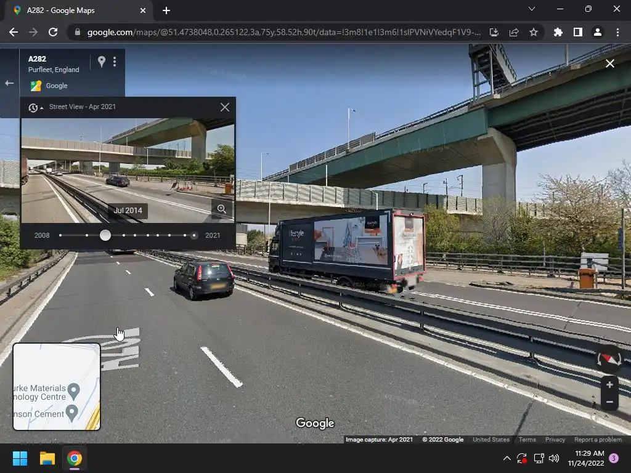Viewport: 631px width, 473px height.
Task: Open Chrome's three-dot menu
Action: tap(617, 32)
